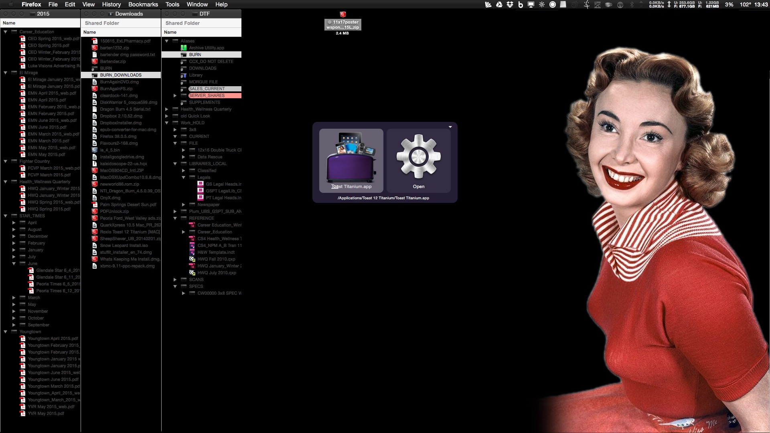Open the launcher panel's top-right dropdown arrow

pos(450,127)
